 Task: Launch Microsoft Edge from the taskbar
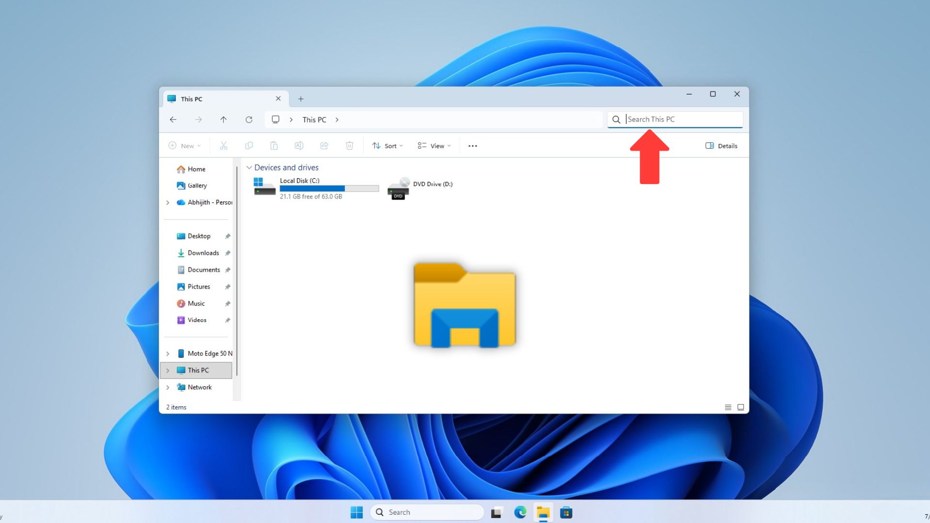tap(520, 512)
